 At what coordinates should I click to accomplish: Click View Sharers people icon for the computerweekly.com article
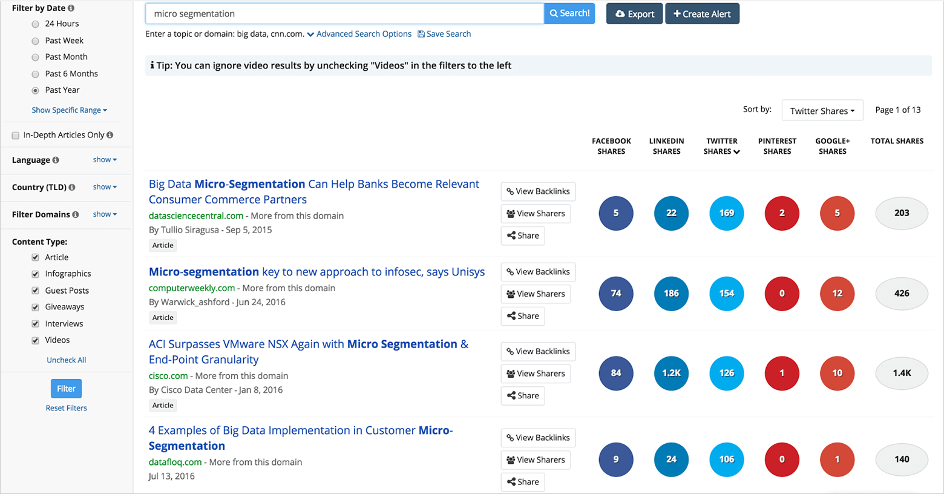pos(510,294)
